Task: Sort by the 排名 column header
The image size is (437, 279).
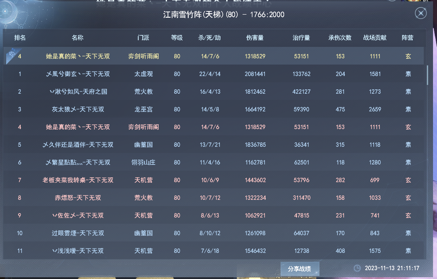Action: pyautogui.click(x=20, y=38)
